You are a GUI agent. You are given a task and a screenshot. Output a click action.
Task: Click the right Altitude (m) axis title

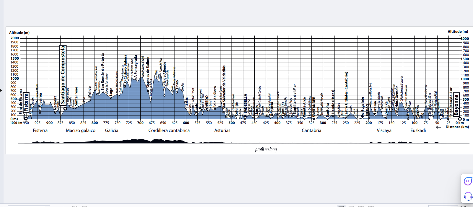point(458,32)
